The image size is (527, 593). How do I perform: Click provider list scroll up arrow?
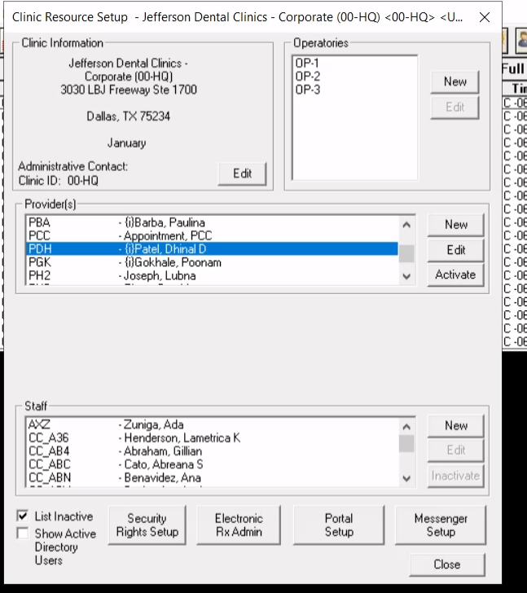pyautogui.click(x=406, y=225)
